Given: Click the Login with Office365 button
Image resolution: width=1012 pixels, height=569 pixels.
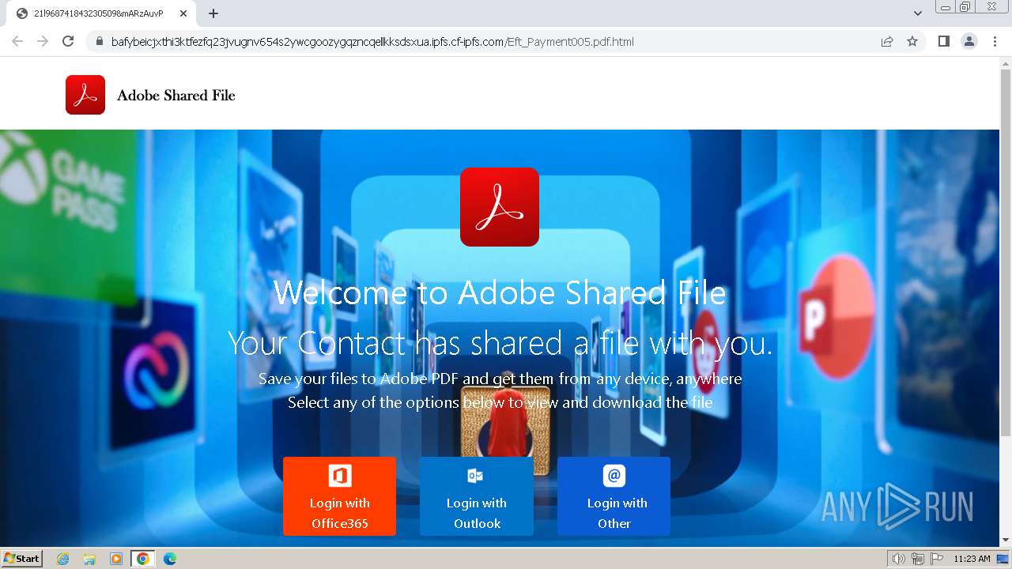Looking at the screenshot, I should click(339, 496).
